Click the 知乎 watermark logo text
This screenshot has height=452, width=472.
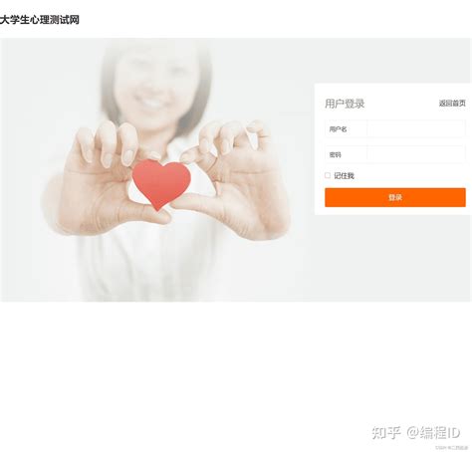point(386,432)
